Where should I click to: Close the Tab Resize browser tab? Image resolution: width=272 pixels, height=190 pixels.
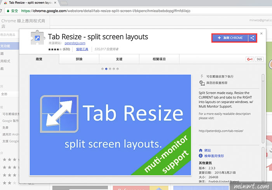tap(55, 3)
